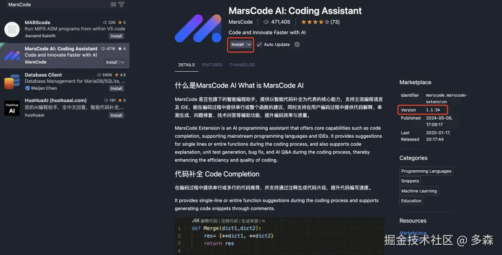This screenshot has width=502, height=255.
Task: Switch to the FEATURES tab
Action: (212, 65)
